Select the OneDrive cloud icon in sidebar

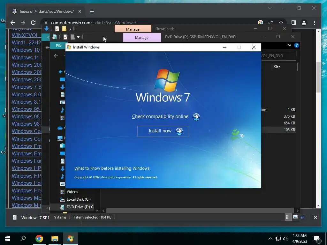click(x=60, y=128)
